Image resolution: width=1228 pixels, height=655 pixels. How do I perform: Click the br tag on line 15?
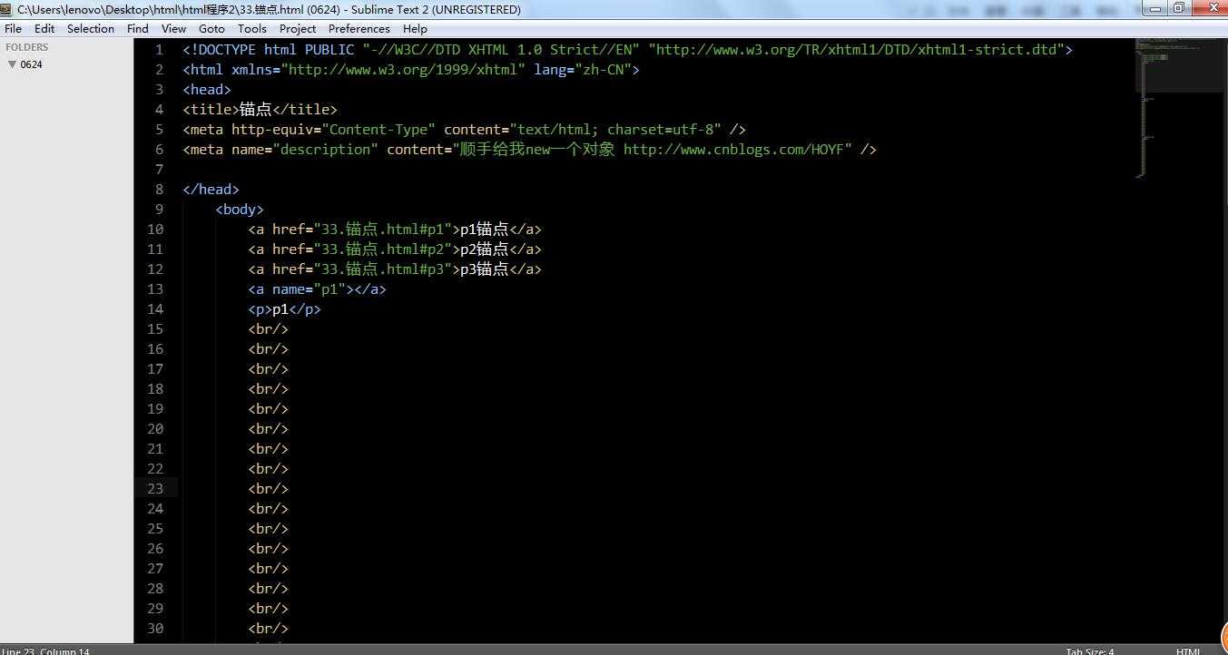pos(268,329)
